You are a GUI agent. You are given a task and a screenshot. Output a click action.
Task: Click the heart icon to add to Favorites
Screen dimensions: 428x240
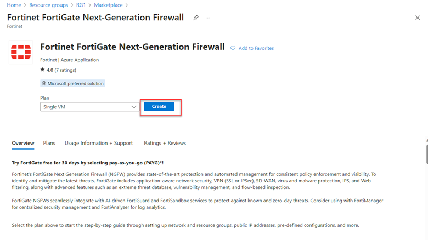(x=233, y=48)
